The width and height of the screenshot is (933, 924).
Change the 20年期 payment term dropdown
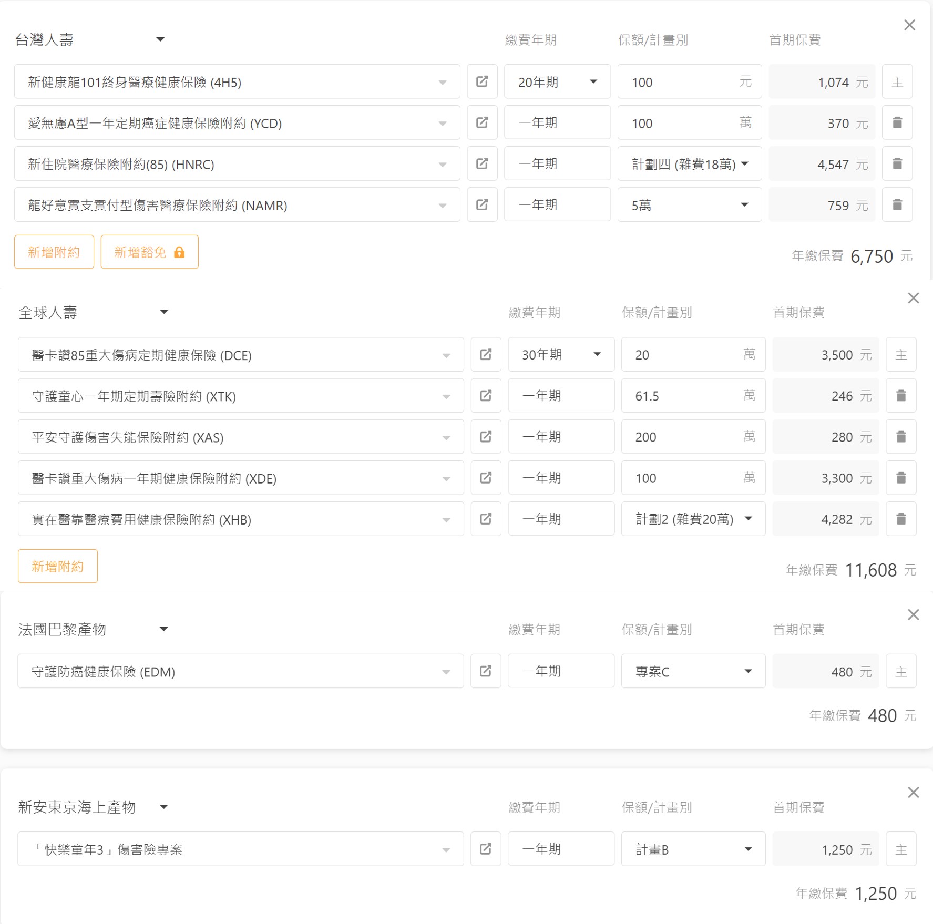coord(557,81)
